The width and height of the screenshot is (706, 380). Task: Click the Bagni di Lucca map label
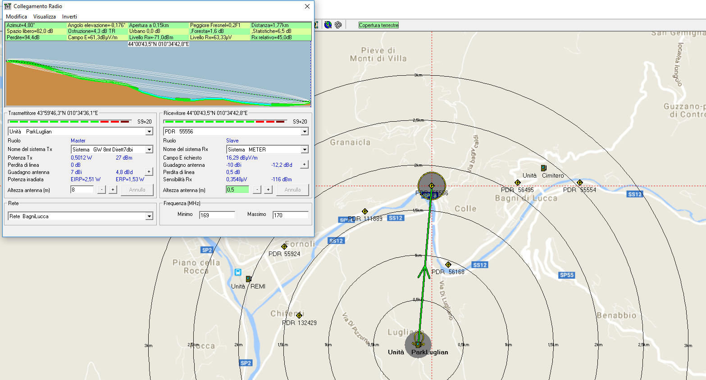(526, 198)
